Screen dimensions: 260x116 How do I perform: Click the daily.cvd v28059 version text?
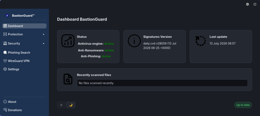point(160,46)
